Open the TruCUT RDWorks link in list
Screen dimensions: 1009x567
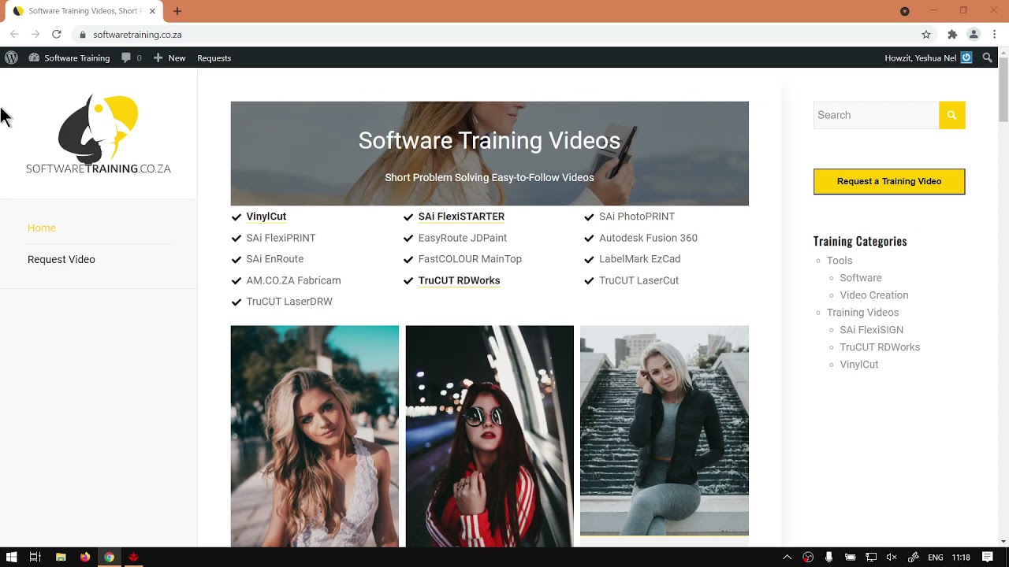coord(459,280)
